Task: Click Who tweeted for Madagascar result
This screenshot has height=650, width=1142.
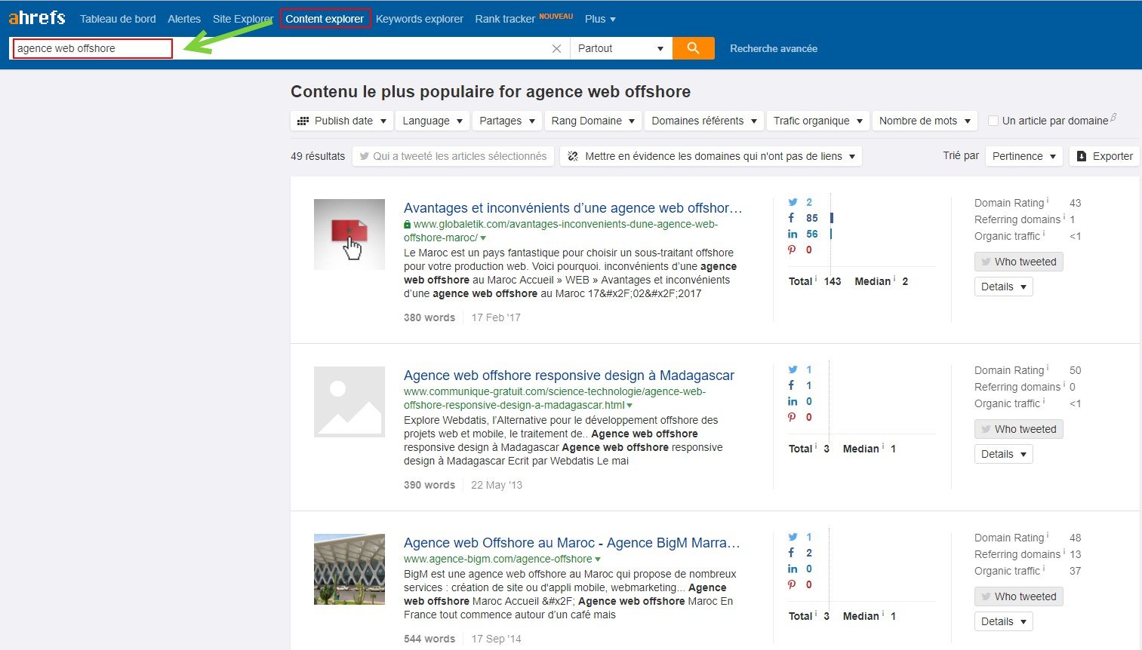Action: [x=1018, y=429]
